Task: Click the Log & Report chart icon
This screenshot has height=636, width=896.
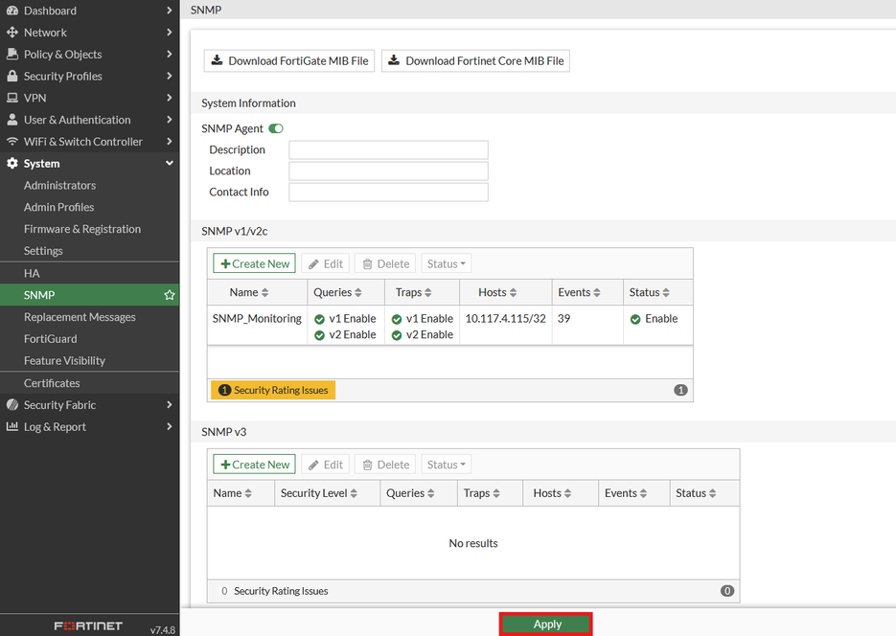Action: [12, 426]
